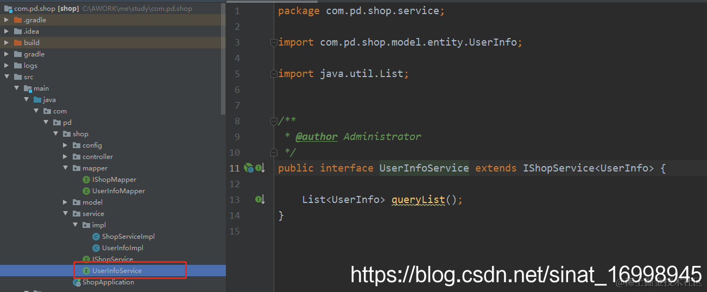Click the UserInfoImpl class icon
Viewport: 707px width, 292px height.
(x=96, y=248)
